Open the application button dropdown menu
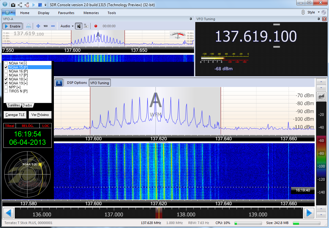329x228 pixels. pyautogui.click(x=9, y=13)
